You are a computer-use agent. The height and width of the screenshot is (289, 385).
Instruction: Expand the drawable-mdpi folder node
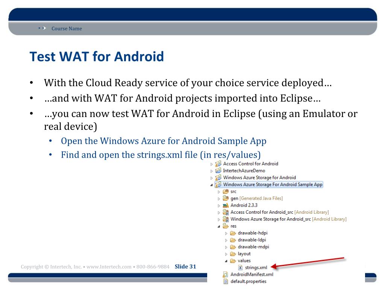coord(226,247)
